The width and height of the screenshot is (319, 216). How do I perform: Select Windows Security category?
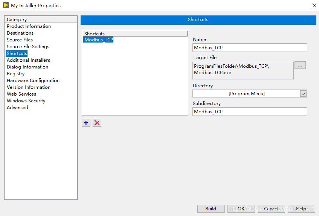pyautogui.click(x=26, y=101)
